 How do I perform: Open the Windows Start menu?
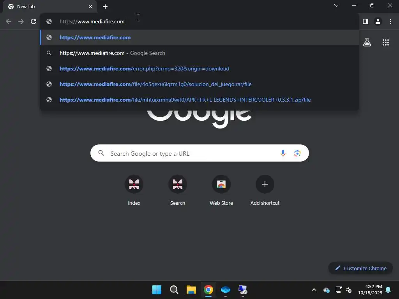click(x=157, y=290)
